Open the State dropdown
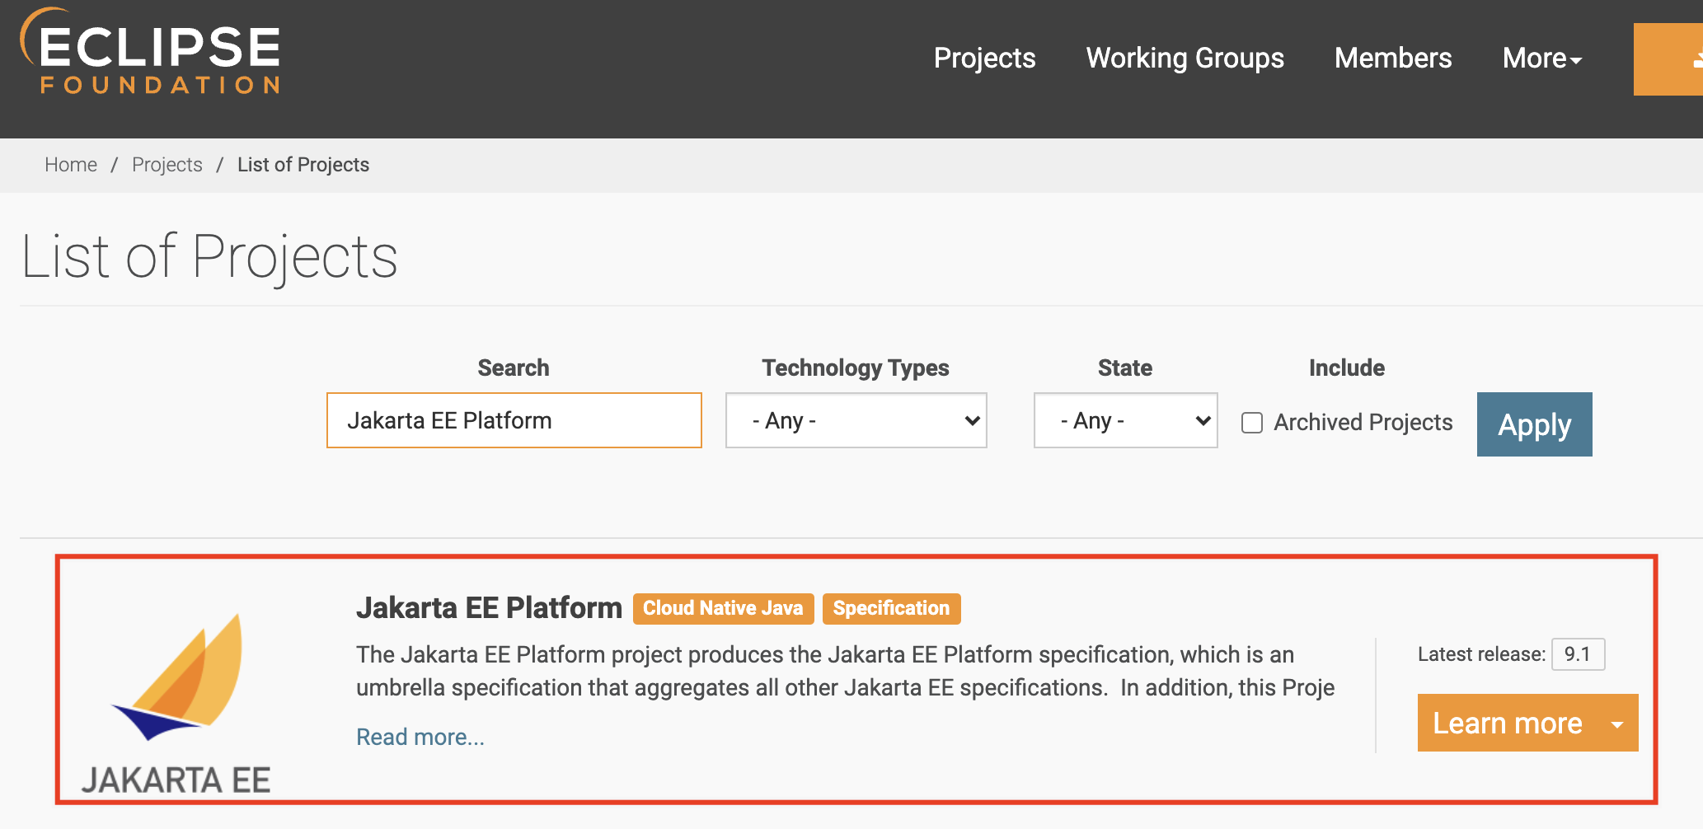Viewport: 1703px width, 829px height. 1126,420
